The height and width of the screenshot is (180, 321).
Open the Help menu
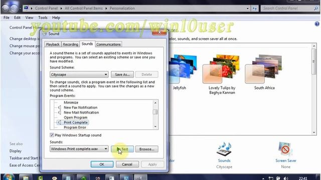click(56, 17)
